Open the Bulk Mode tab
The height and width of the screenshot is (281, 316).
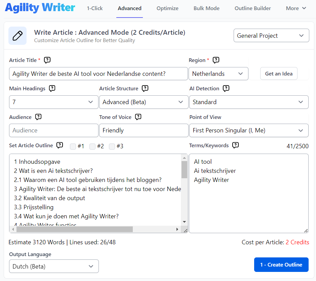pos(206,8)
